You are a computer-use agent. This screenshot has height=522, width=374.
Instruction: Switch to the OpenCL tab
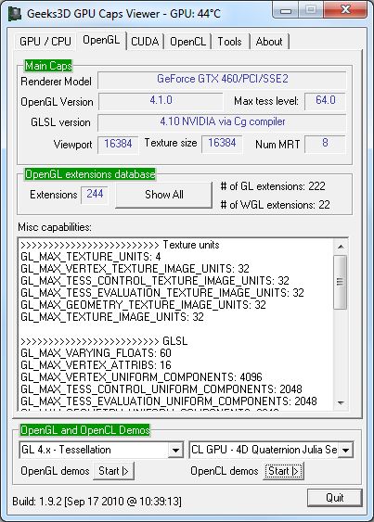tap(187, 42)
